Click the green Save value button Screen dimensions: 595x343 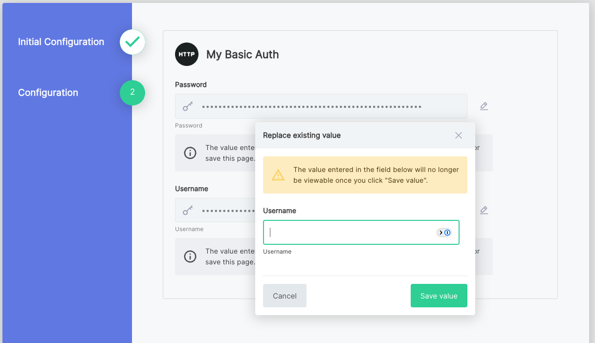pos(439,296)
